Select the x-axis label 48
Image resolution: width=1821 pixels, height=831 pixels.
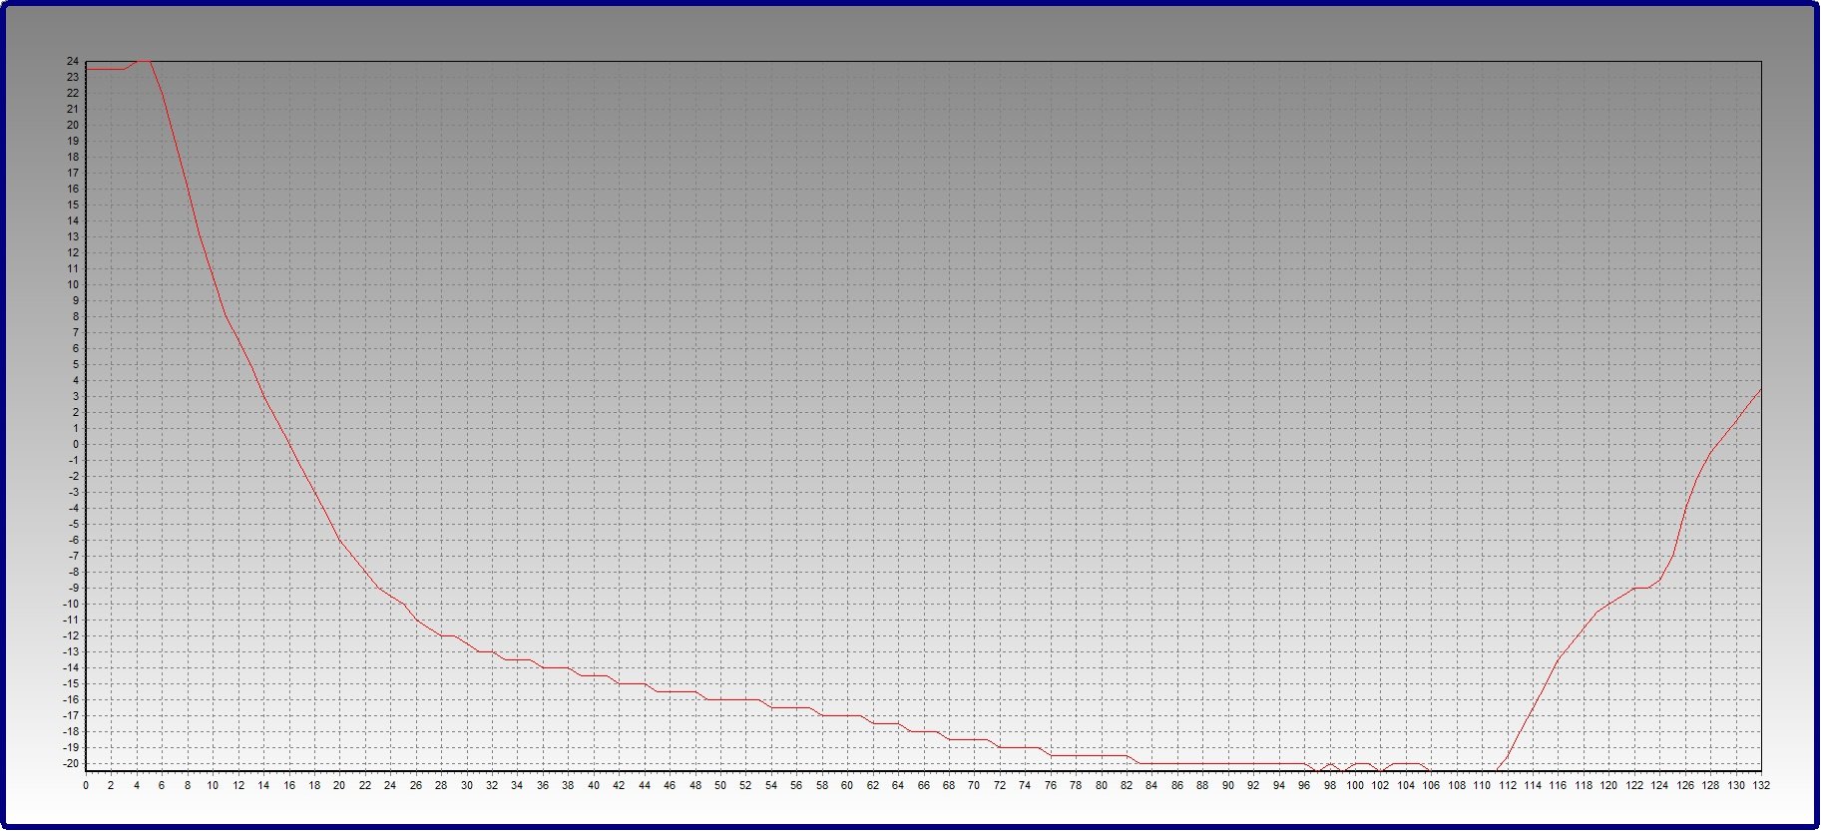coord(695,786)
